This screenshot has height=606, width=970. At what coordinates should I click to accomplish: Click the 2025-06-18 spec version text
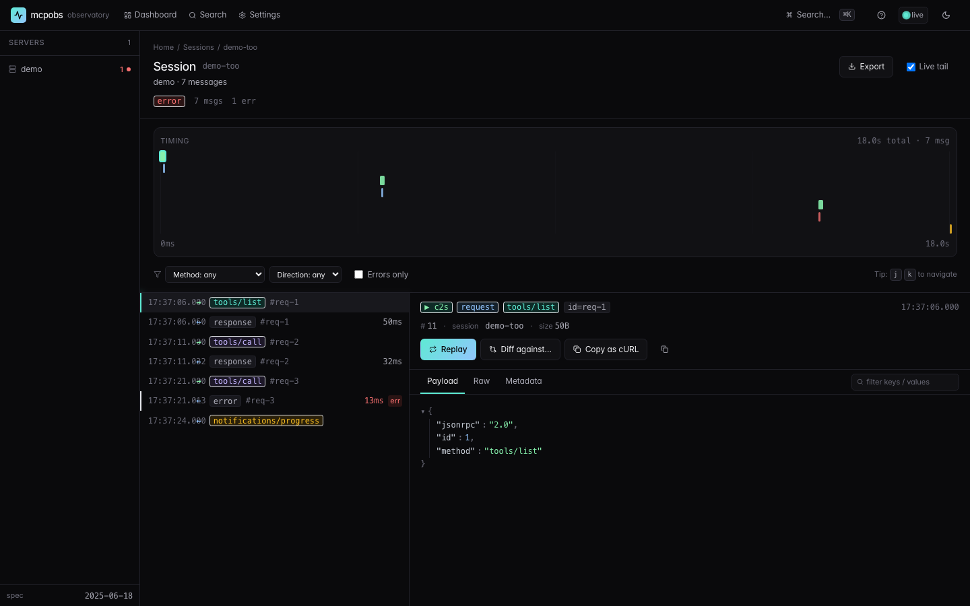point(108,596)
